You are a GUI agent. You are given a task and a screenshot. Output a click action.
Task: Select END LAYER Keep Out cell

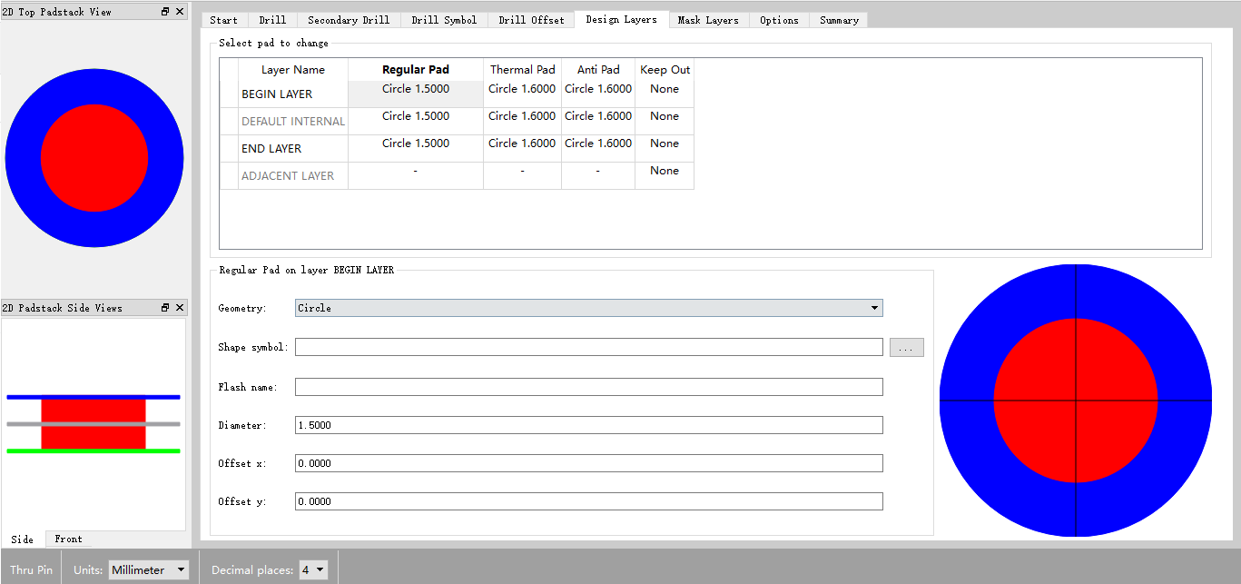coord(665,149)
